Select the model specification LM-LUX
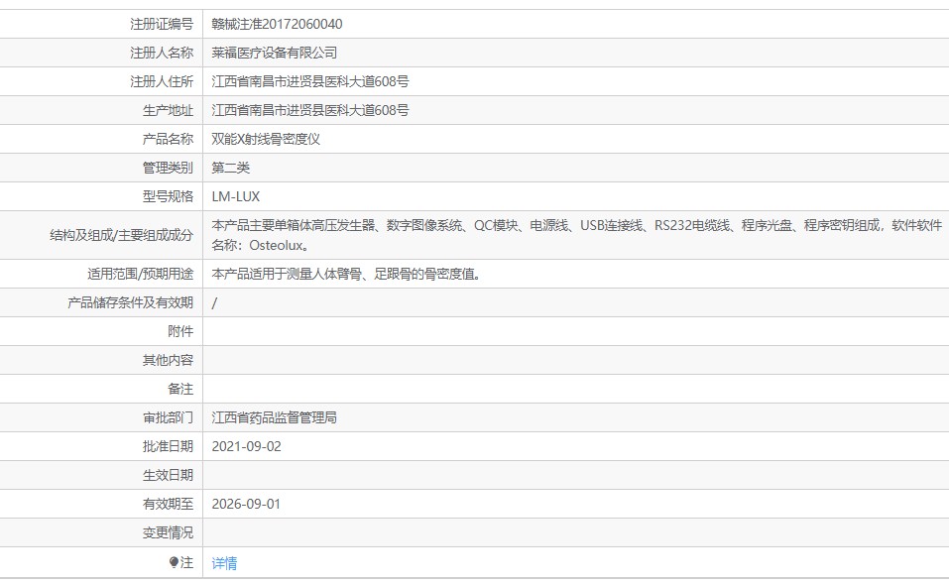Viewport: 949px width, 585px height. 235,196
